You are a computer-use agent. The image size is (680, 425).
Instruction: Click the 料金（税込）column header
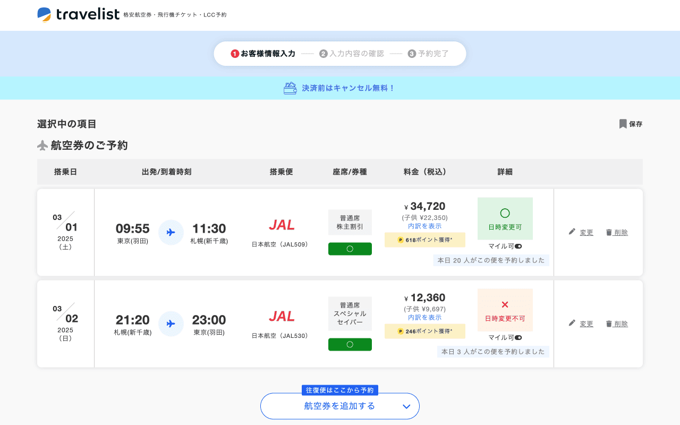pos(425,172)
